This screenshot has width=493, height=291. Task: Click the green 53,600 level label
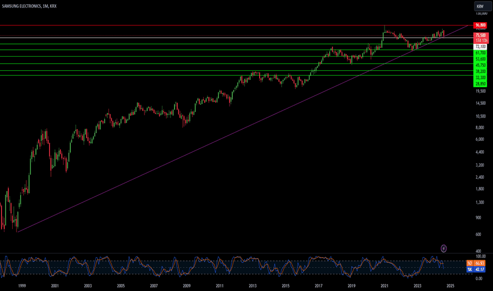point(480,59)
